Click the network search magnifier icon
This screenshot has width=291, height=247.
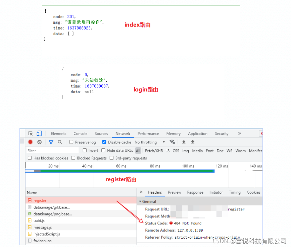(x=59, y=142)
